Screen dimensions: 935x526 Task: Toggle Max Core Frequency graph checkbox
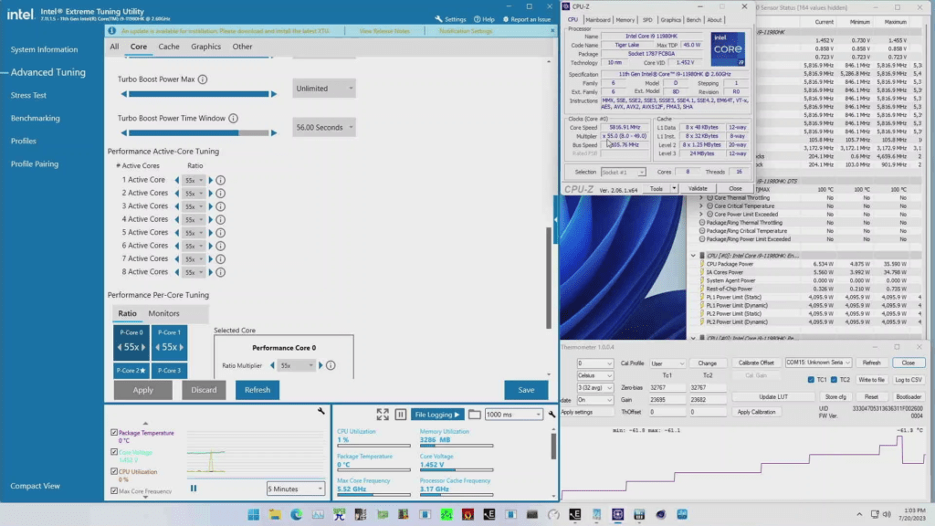[114, 490]
